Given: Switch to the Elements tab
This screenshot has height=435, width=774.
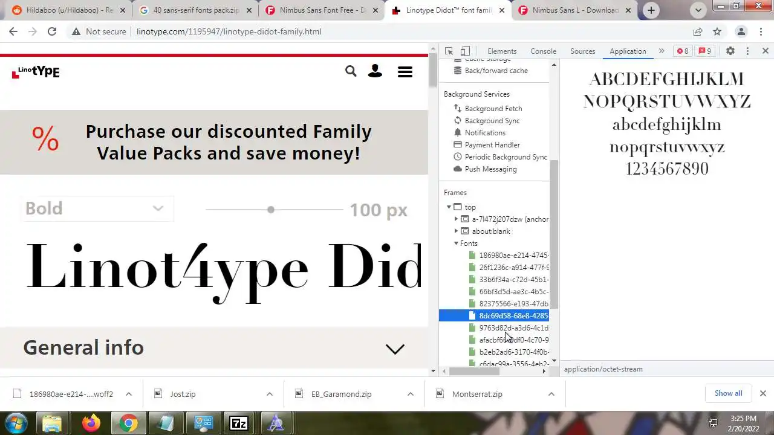Looking at the screenshot, I should pos(502,51).
